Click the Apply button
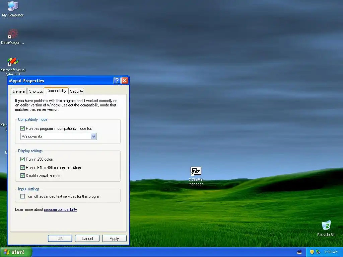The height and width of the screenshot is (257, 343). (x=114, y=238)
